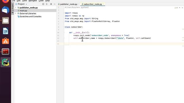
Task: Open Ubuntu Software from the dock
Action: [x=5, y=41]
